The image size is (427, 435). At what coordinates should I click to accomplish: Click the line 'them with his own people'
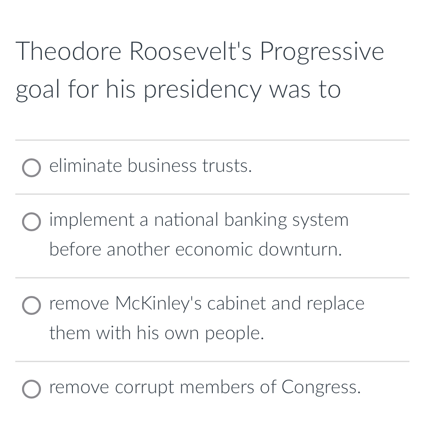point(157,333)
